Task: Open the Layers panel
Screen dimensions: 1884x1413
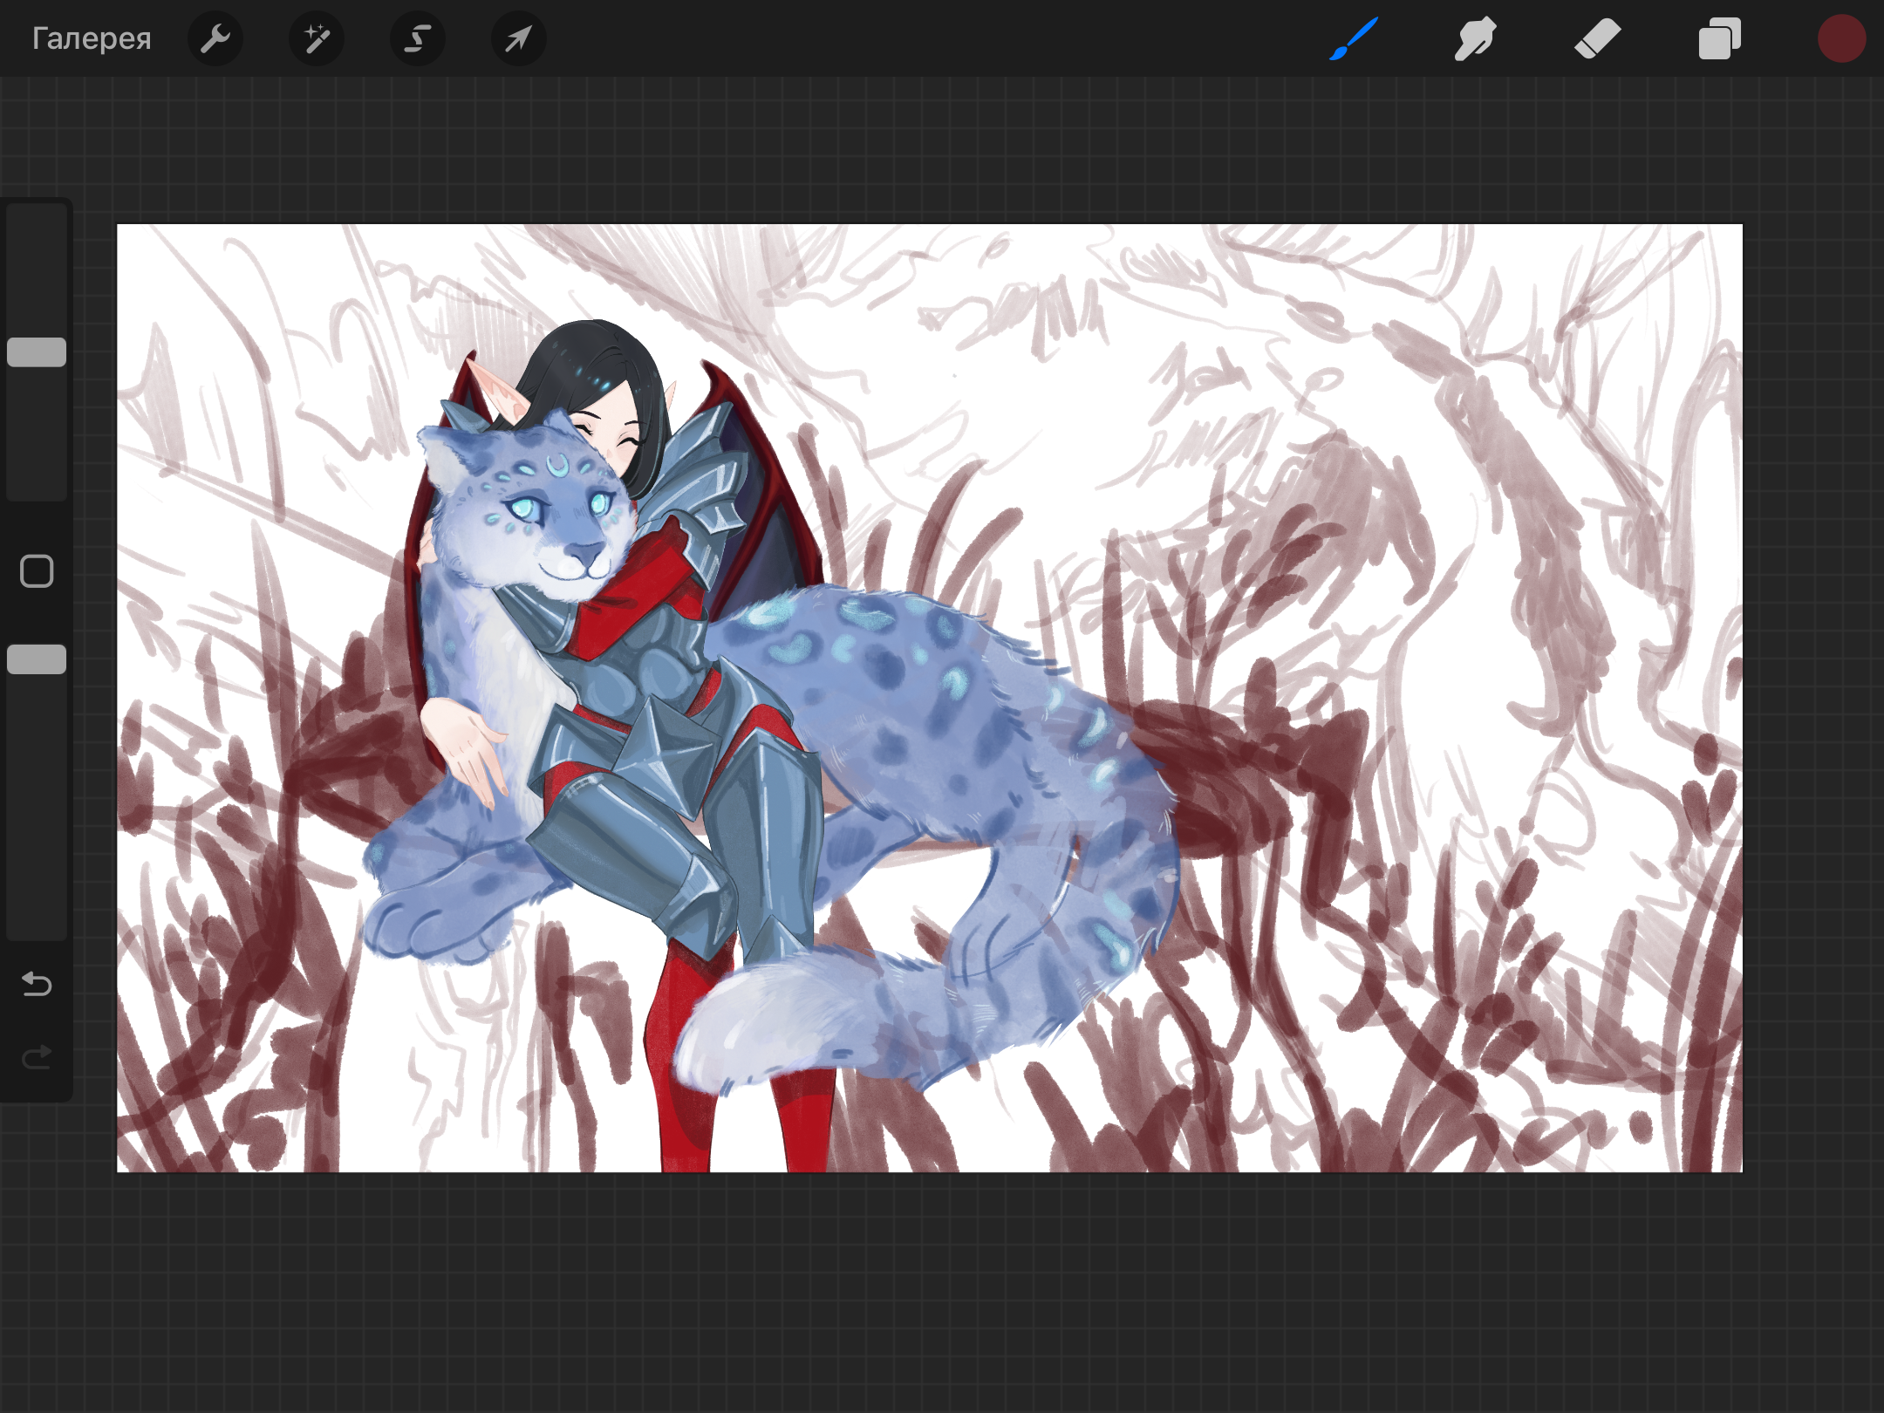Action: pos(1719,38)
